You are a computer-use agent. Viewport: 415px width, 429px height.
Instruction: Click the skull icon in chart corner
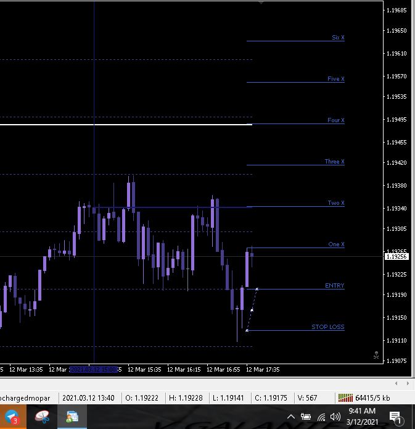(x=376, y=355)
